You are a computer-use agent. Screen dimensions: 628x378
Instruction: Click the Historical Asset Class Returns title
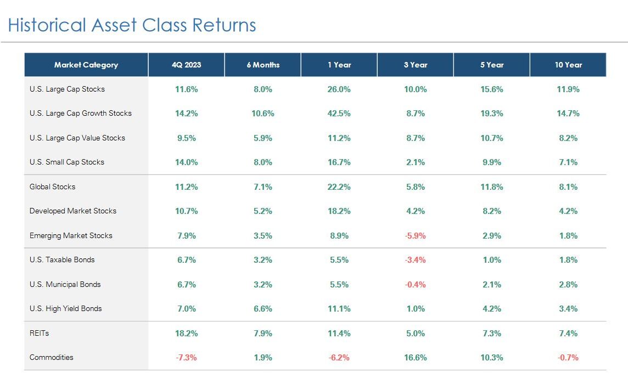pos(132,25)
